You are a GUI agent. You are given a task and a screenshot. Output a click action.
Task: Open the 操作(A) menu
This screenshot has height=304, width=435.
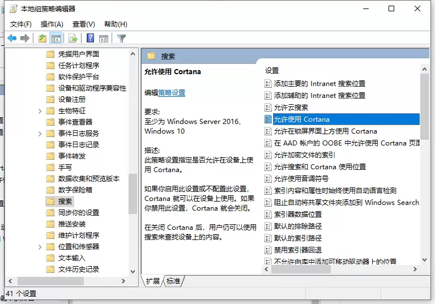pyautogui.click(x=52, y=24)
